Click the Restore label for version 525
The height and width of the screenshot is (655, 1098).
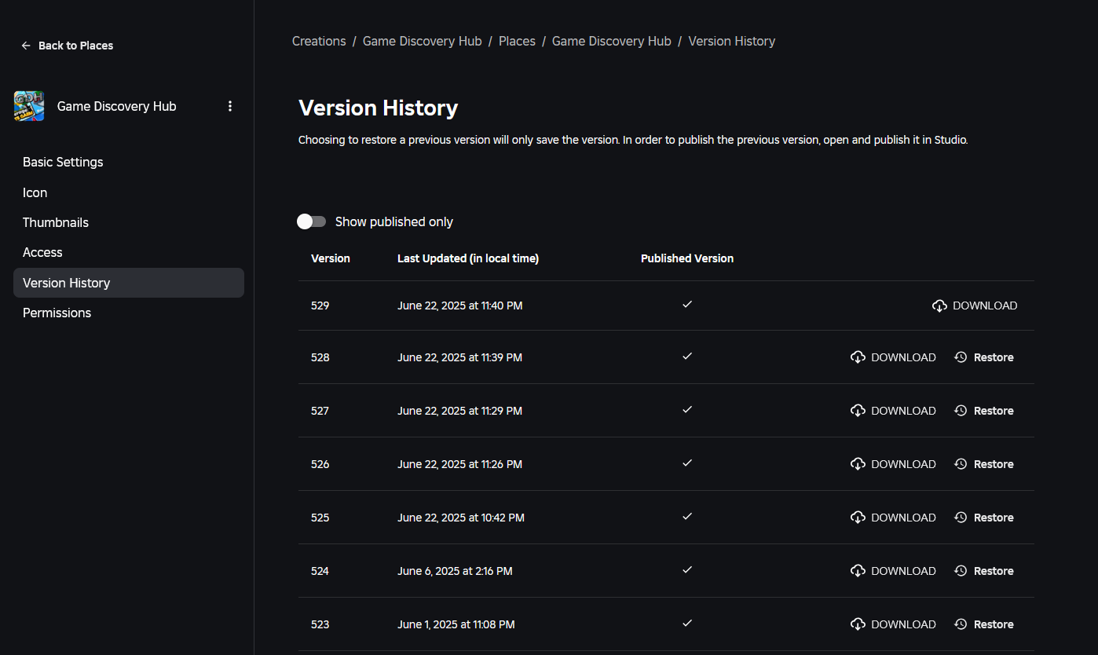(x=994, y=518)
